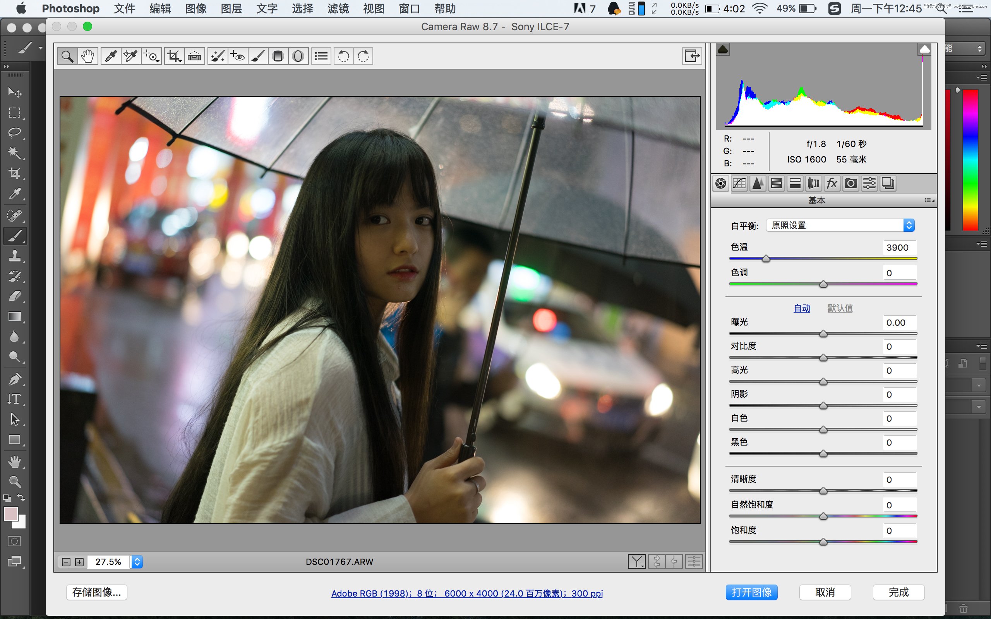Toggle full screen mode button
The width and height of the screenshot is (991, 619).
(692, 56)
